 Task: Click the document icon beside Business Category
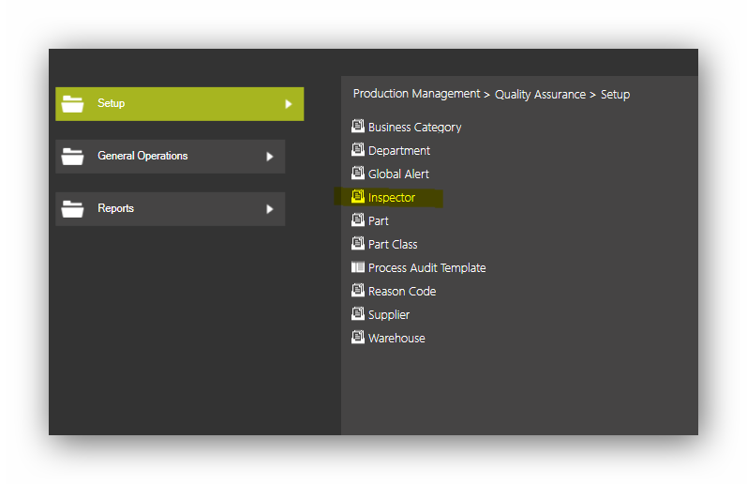pyautogui.click(x=358, y=126)
